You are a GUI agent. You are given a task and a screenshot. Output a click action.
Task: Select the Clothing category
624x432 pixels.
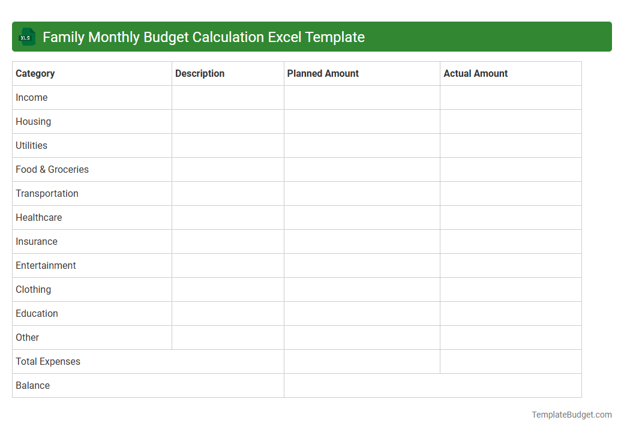point(33,289)
